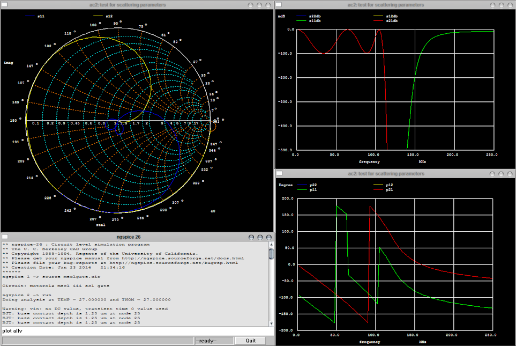This screenshot has height=346, width=516.
Task: Click the 's12' legend label in Smith chart
Action: 109,16
